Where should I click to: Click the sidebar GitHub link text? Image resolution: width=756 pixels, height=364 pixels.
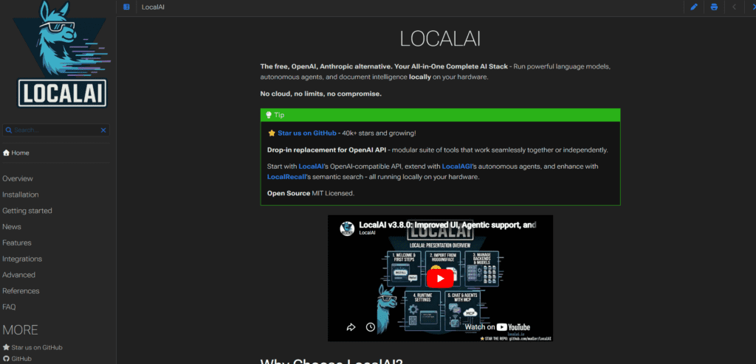click(21, 359)
